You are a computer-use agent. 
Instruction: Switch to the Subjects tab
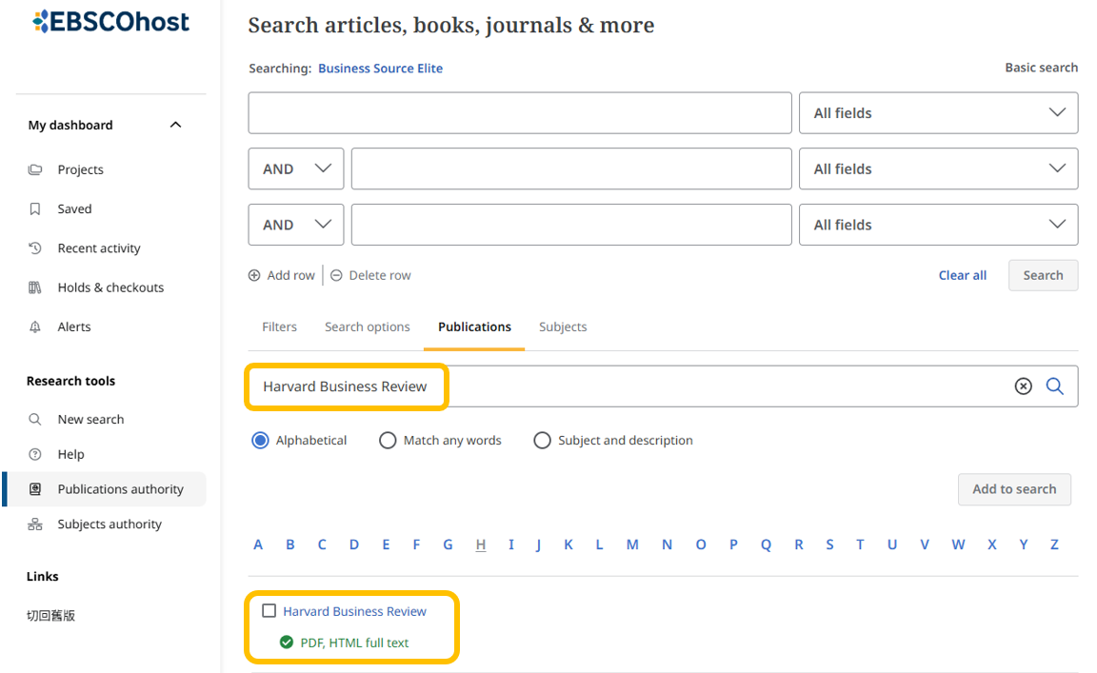tap(563, 327)
